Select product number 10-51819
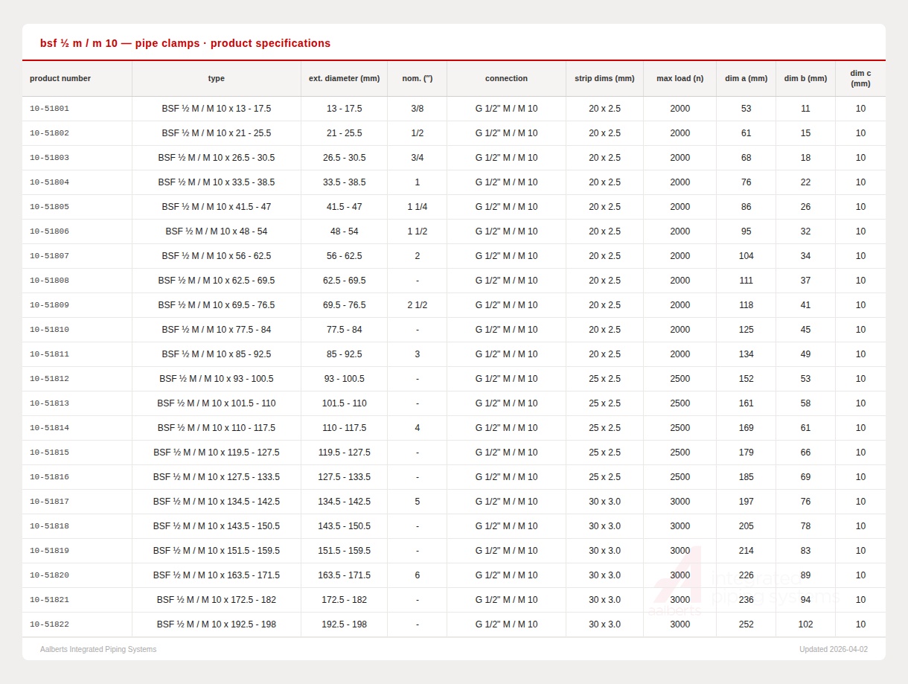Image resolution: width=908 pixels, height=684 pixels. pos(49,551)
